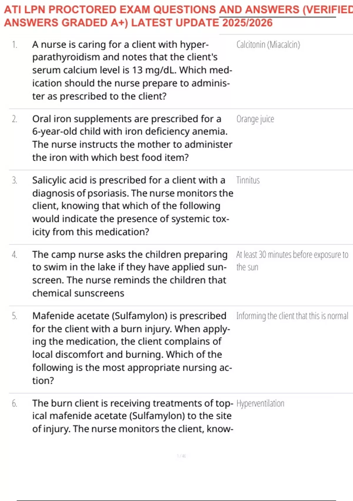Viewport: 353px width, 501px height.
Task: Click the salicylic acid psoriasis question
Action: click(x=132, y=206)
